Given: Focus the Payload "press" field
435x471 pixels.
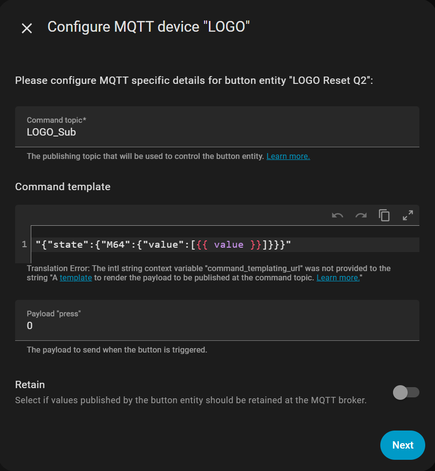Looking at the screenshot, I should [x=217, y=325].
